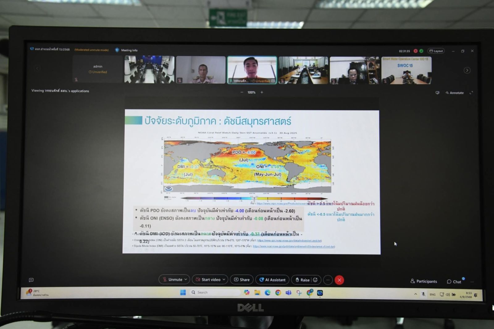
Task: Open Google Chrome from the taskbar
Action: click(x=278, y=293)
